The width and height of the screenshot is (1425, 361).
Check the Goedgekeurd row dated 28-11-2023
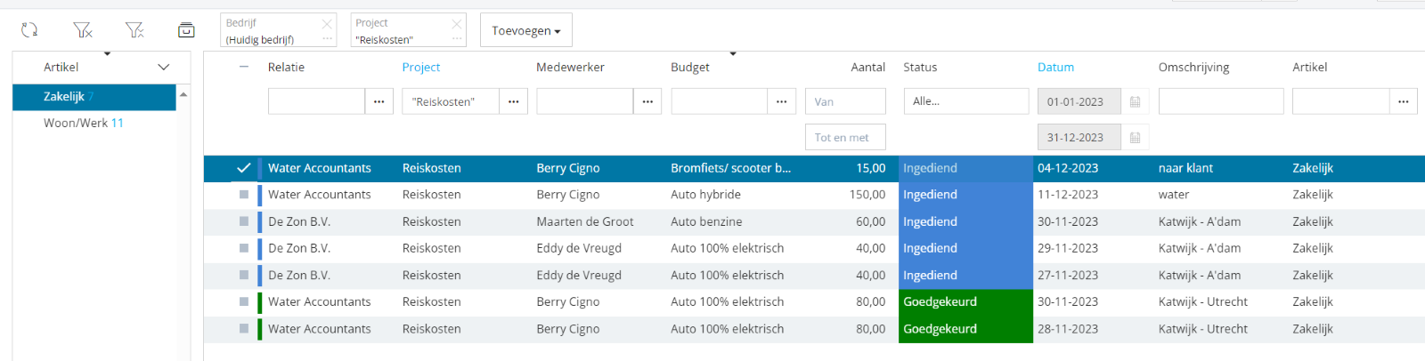(x=243, y=328)
